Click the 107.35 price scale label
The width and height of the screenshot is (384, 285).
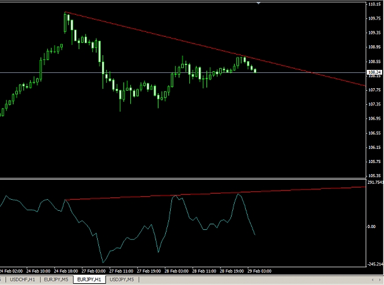point(374,104)
